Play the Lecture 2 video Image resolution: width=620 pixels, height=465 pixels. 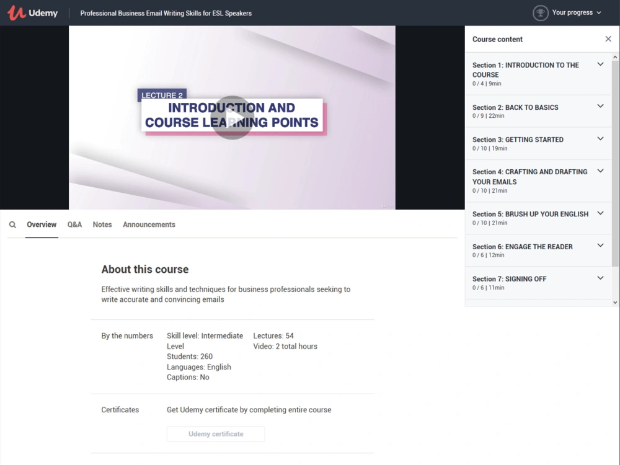[232, 117]
